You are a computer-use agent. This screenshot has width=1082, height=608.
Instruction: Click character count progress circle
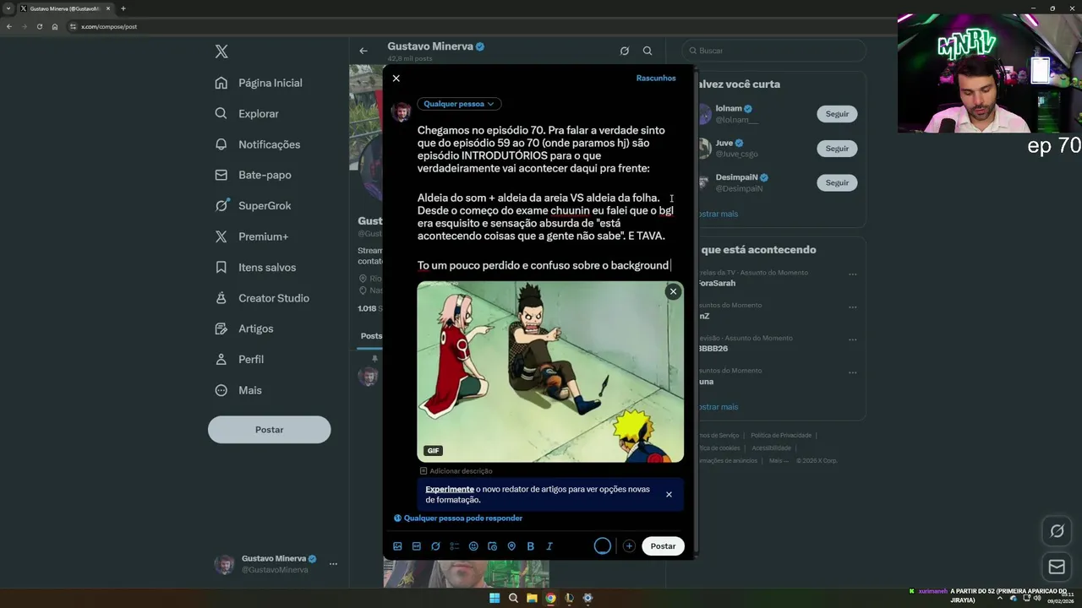[602, 546]
